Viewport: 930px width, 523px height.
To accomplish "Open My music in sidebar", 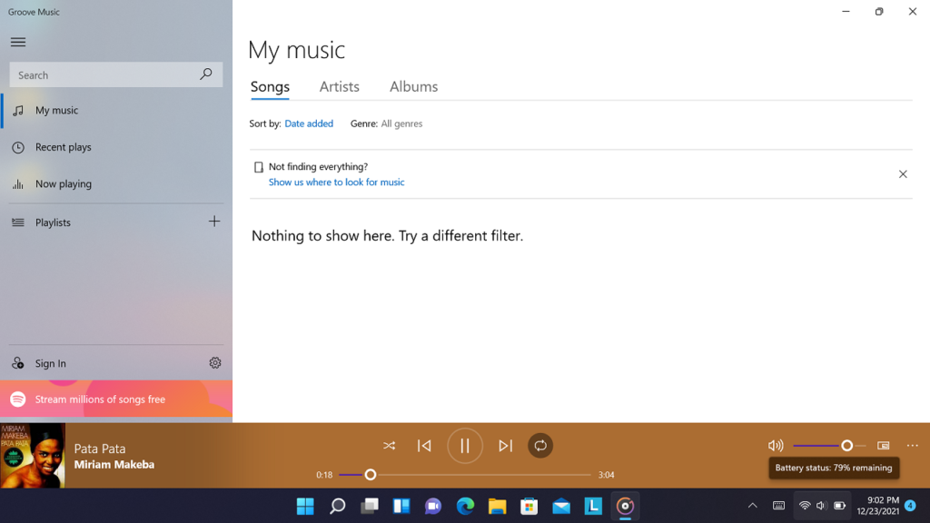I will 116,110.
